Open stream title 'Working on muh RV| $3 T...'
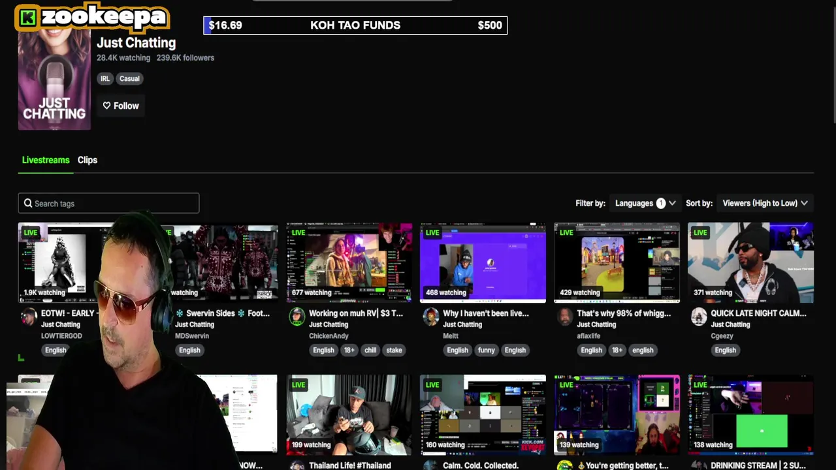 click(356, 313)
